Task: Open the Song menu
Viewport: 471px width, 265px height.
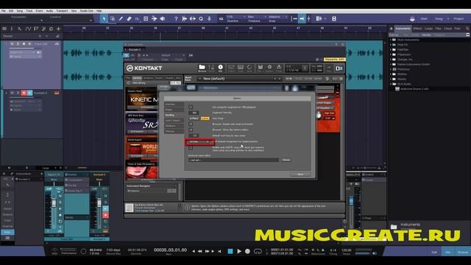Action: tap(20, 11)
